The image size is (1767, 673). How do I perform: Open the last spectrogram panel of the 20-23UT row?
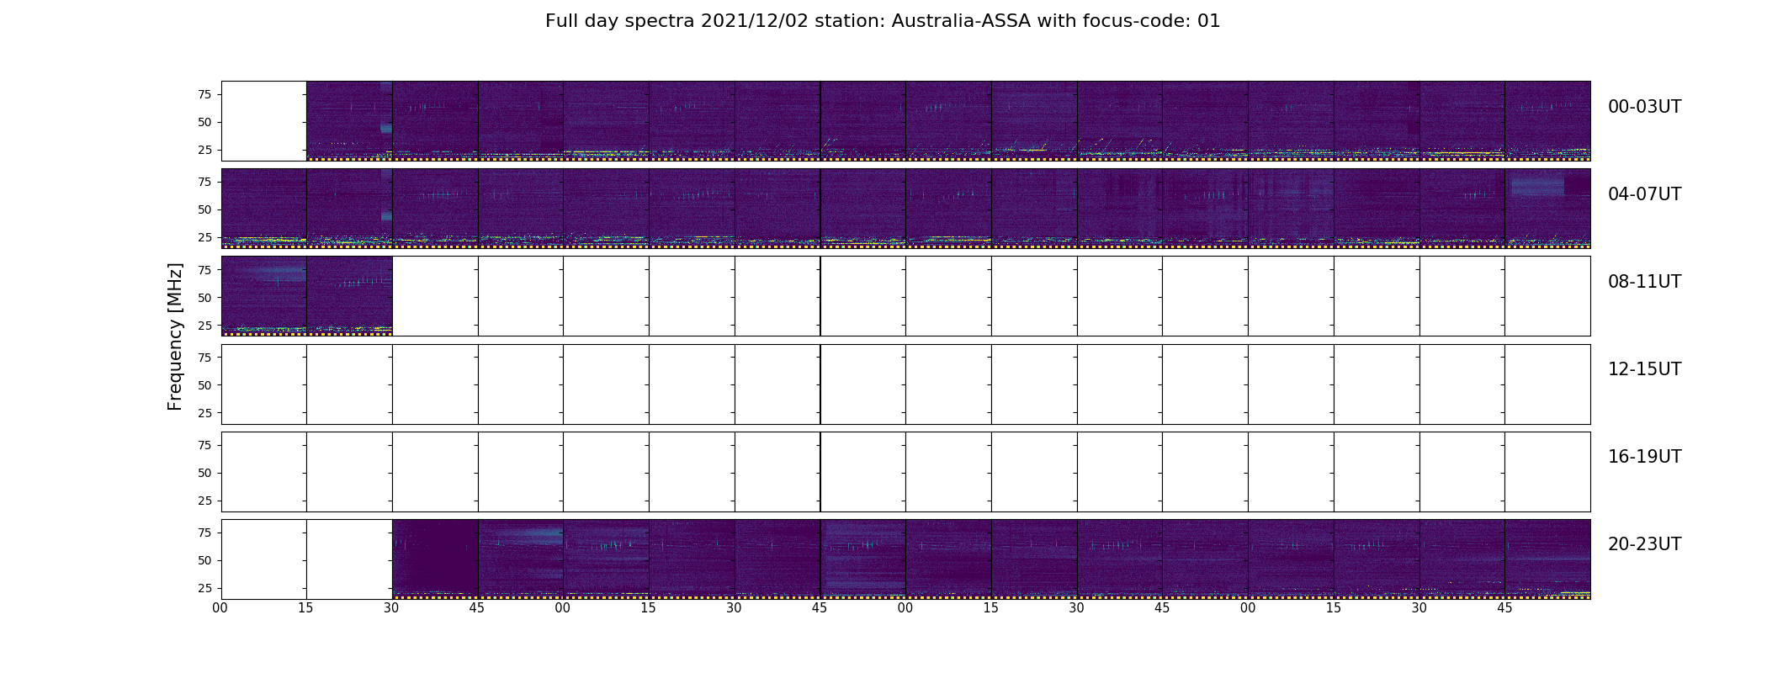click(1547, 559)
